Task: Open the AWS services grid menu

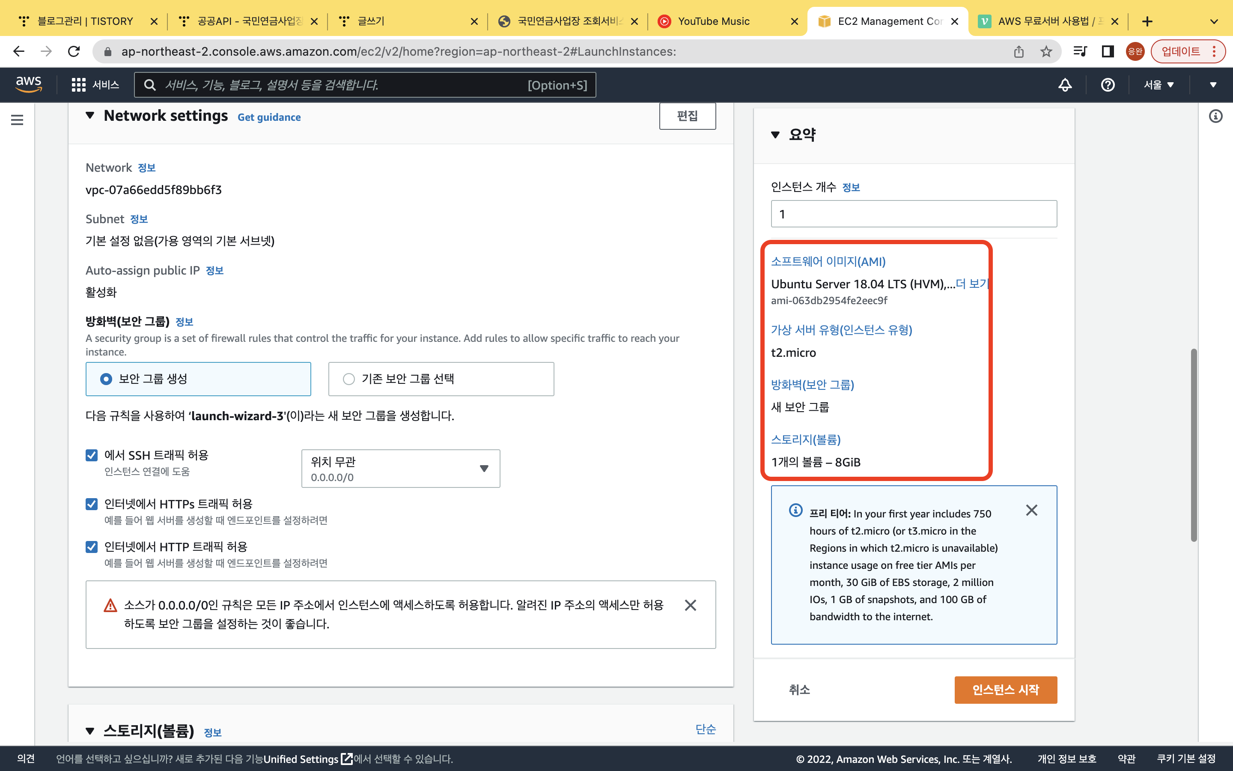Action: [x=78, y=85]
